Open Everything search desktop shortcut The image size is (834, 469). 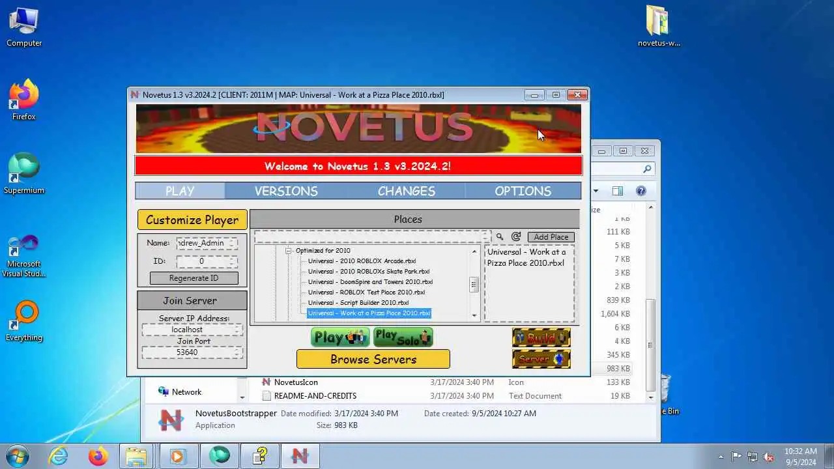pyautogui.click(x=24, y=320)
